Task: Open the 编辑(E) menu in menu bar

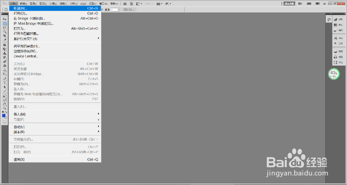Action: (x=23, y=4)
